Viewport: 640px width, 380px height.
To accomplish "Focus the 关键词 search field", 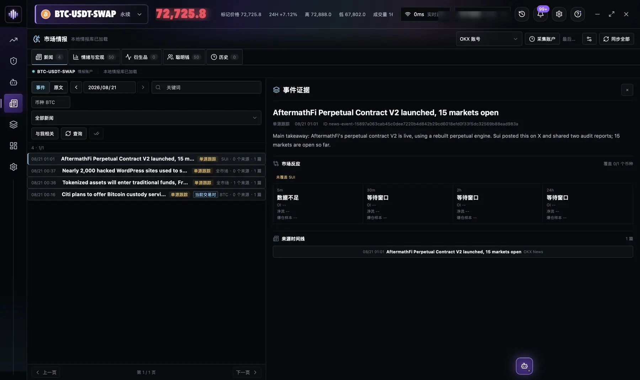I will point(206,87).
